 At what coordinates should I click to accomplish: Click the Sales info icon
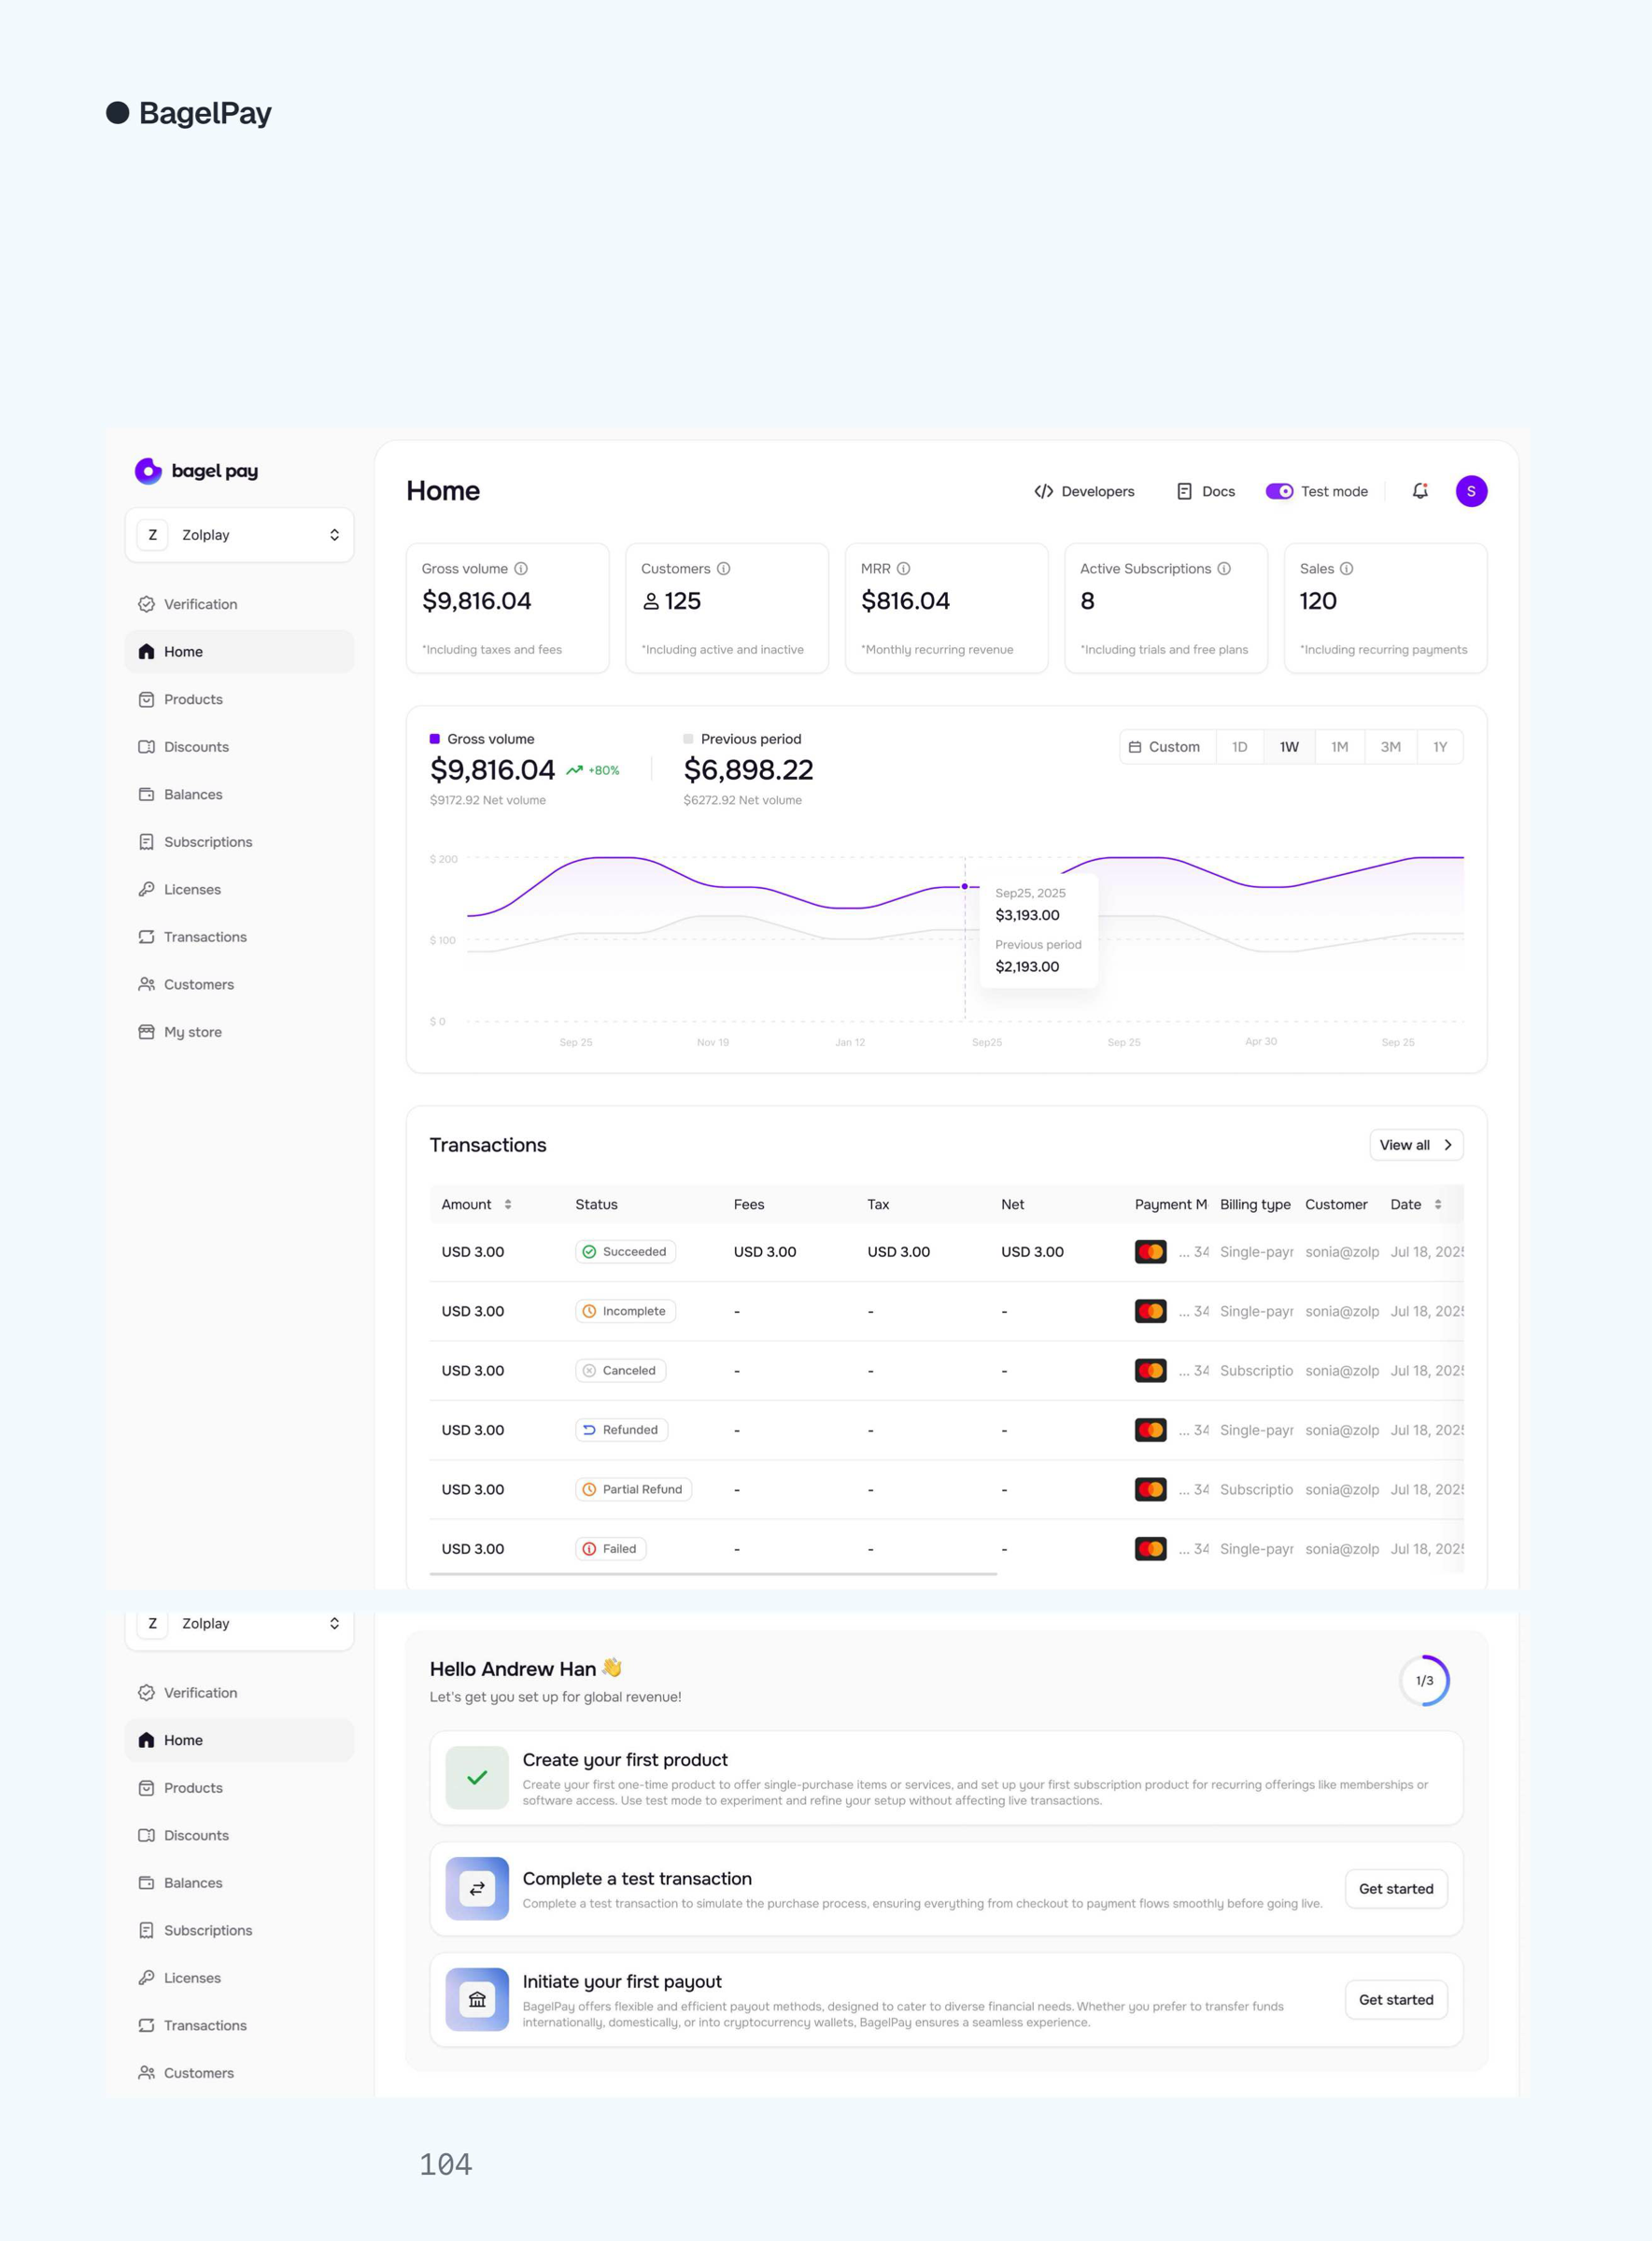click(1346, 569)
